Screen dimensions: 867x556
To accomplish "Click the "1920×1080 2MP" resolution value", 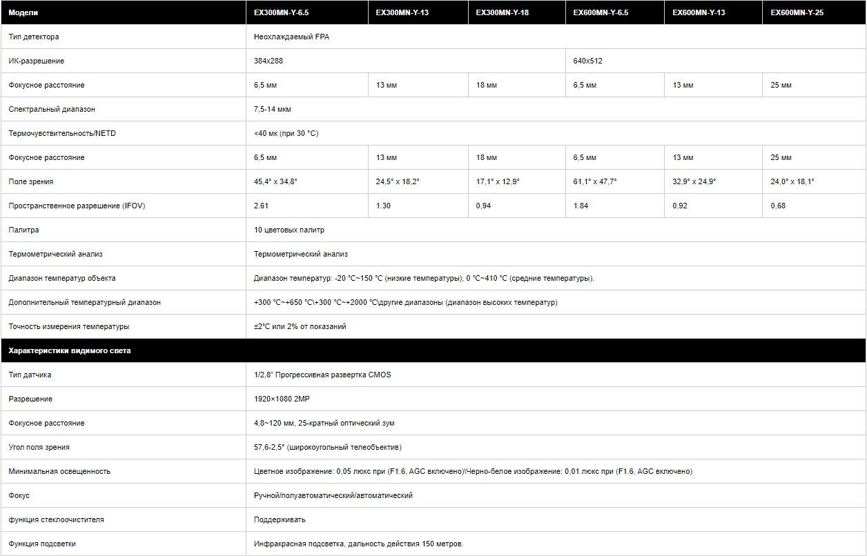I will pos(283,399).
